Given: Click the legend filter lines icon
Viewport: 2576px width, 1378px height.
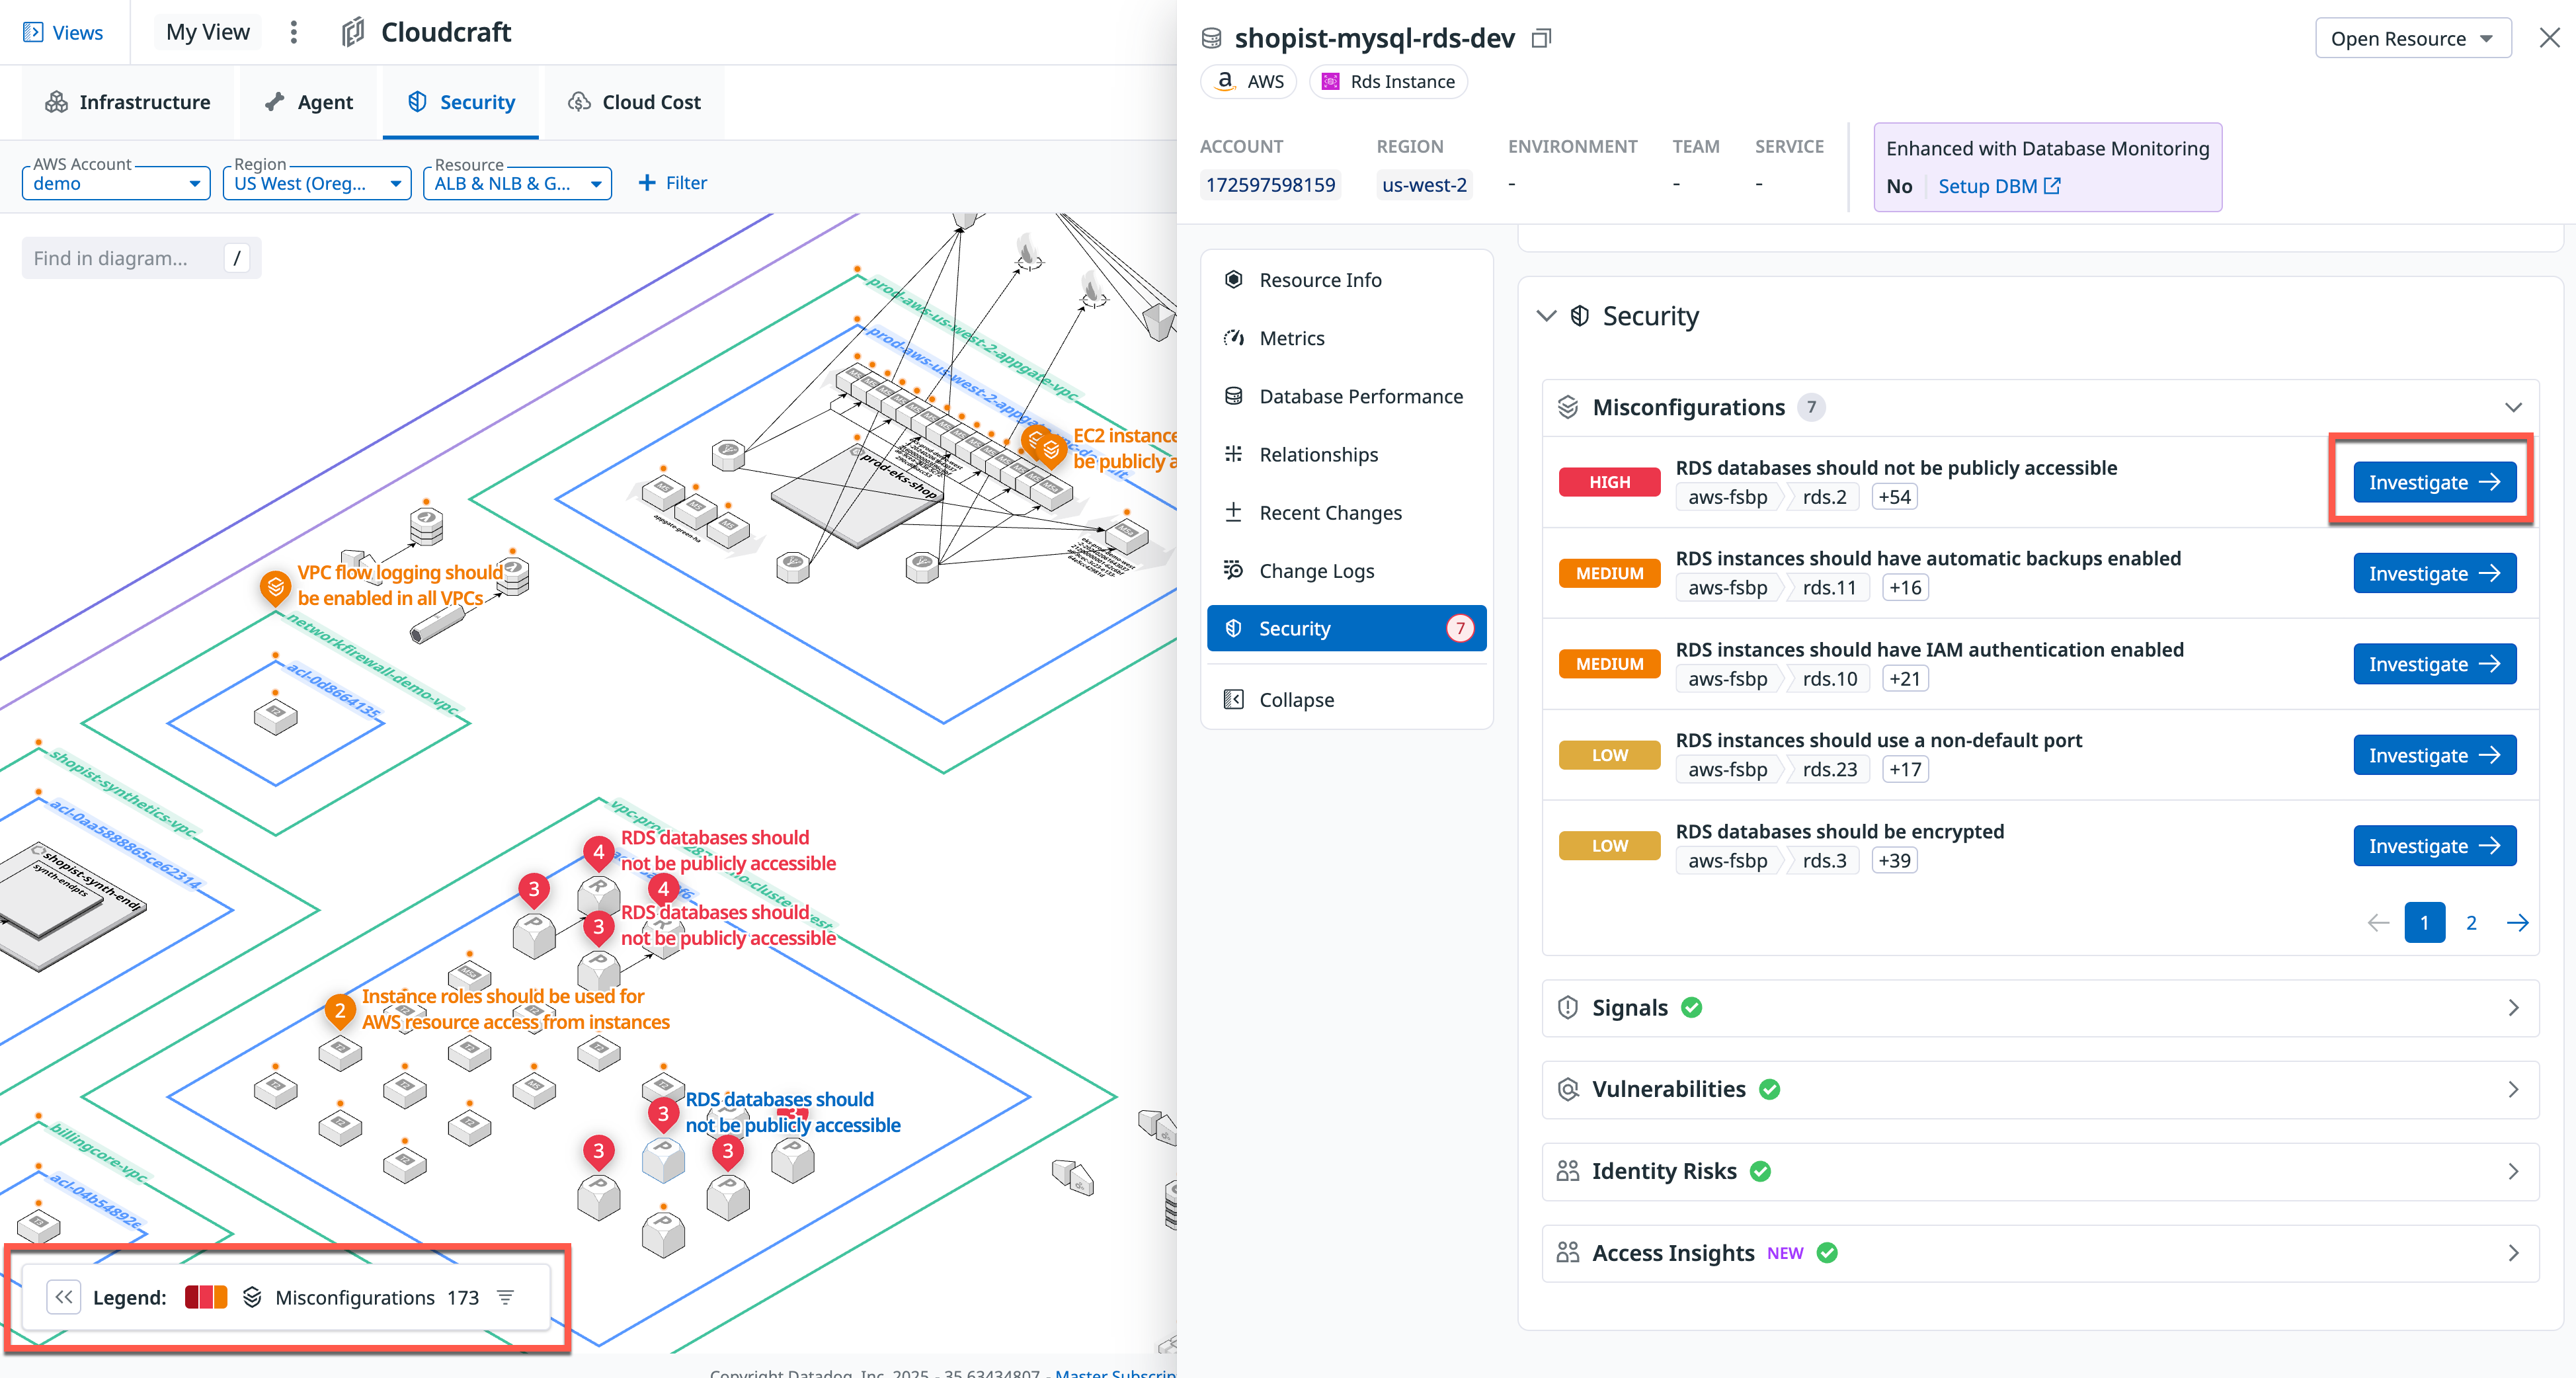Looking at the screenshot, I should coord(506,1297).
